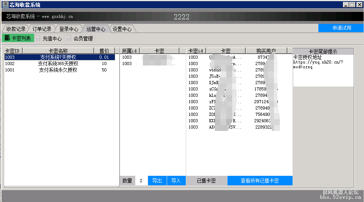Maximize the 芯海收款系统 window

[352, 5]
